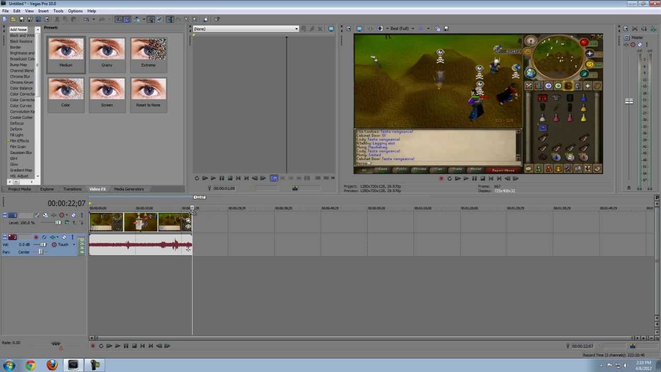This screenshot has height=372, width=661.
Task: Open Google Chrome from the taskbar
Action: coord(30,365)
